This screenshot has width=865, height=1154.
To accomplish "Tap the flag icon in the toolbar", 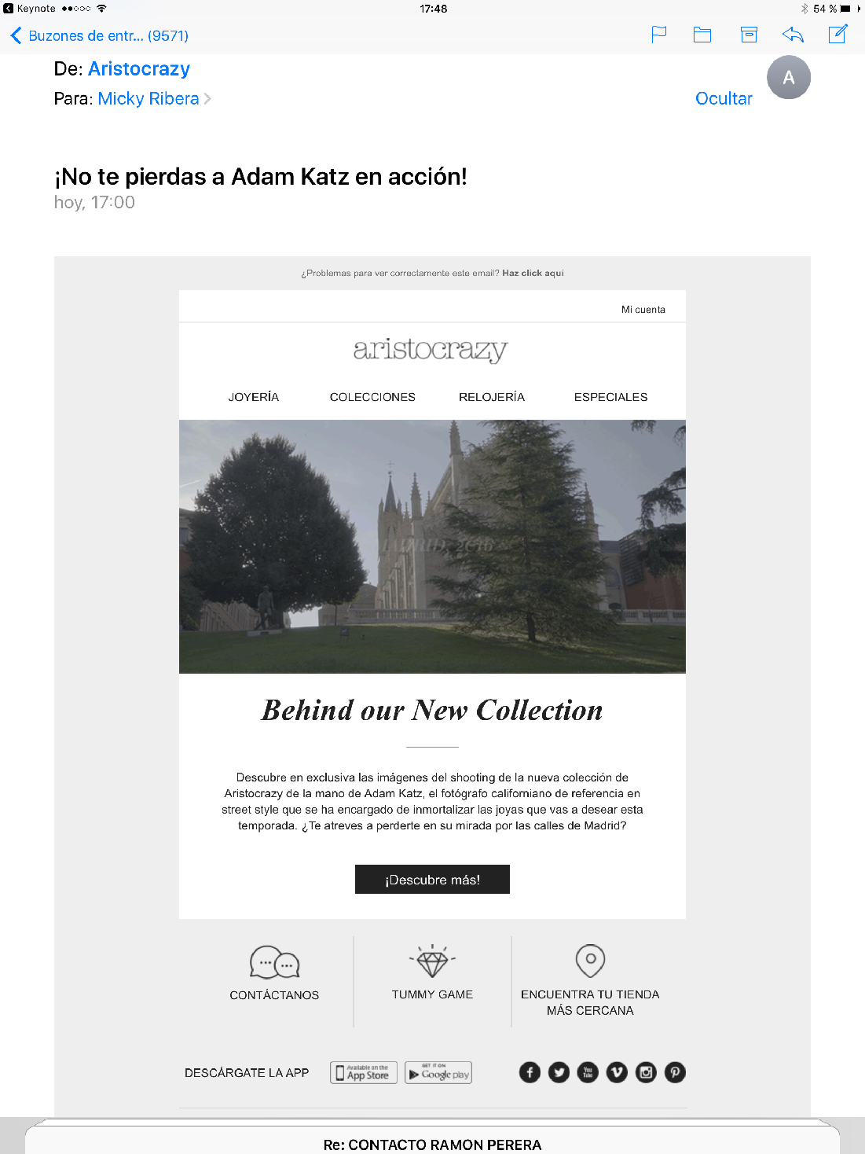I will pyautogui.click(x=658, y=35).
